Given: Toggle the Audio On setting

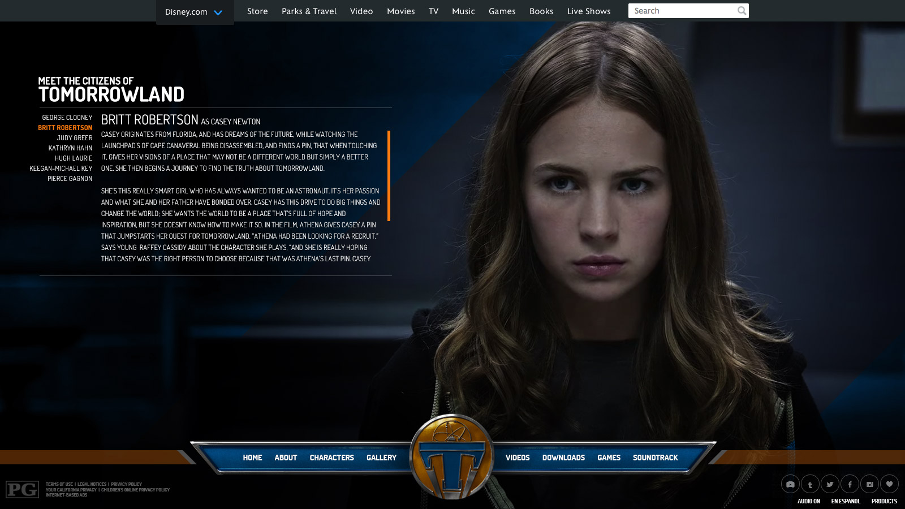Looking at the screenshot, I should (x=808, y=501).
